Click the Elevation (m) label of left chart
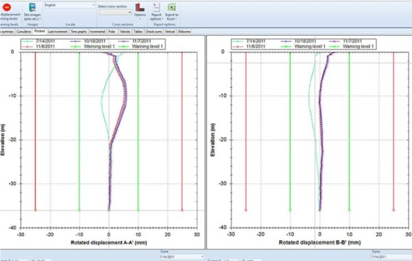Viewport: 412px width, 261px height. (3, 140)
